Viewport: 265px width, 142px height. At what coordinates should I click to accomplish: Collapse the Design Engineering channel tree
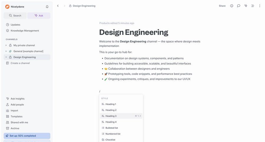coord(6,57)
